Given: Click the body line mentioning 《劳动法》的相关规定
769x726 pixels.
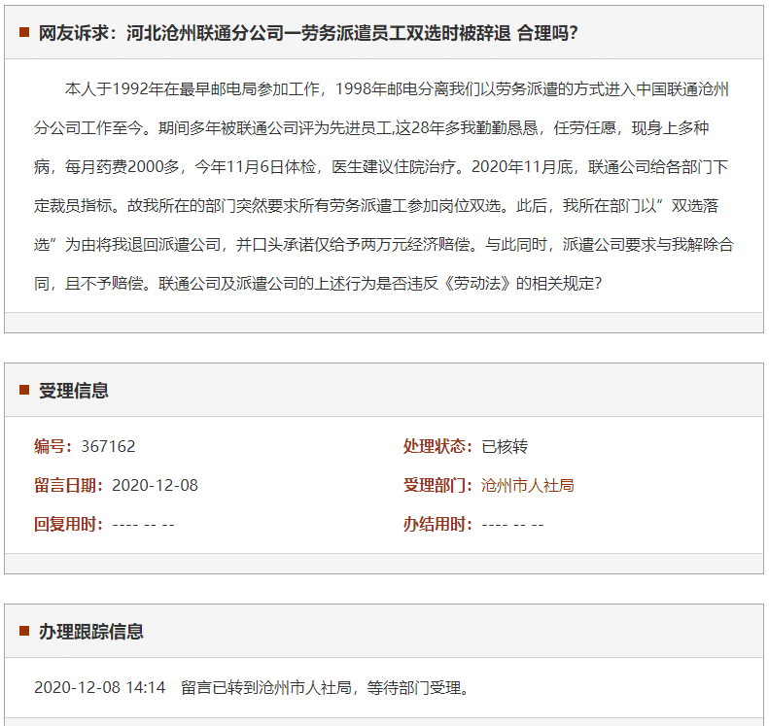Looking at the screenshot, I should 318,283.
